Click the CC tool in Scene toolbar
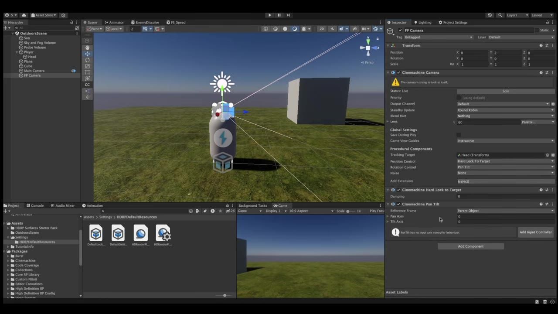Screen dimensions: 558x314 click(87, 85)
